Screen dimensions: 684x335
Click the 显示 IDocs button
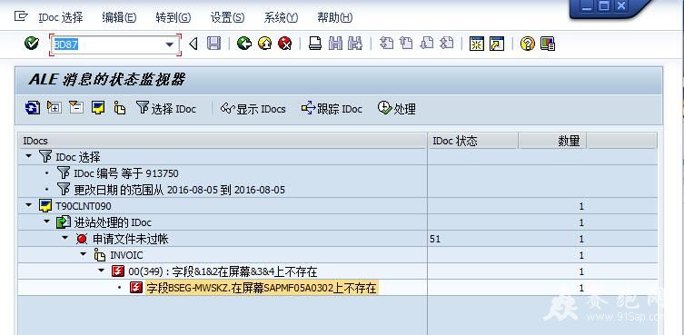point(253,108)
